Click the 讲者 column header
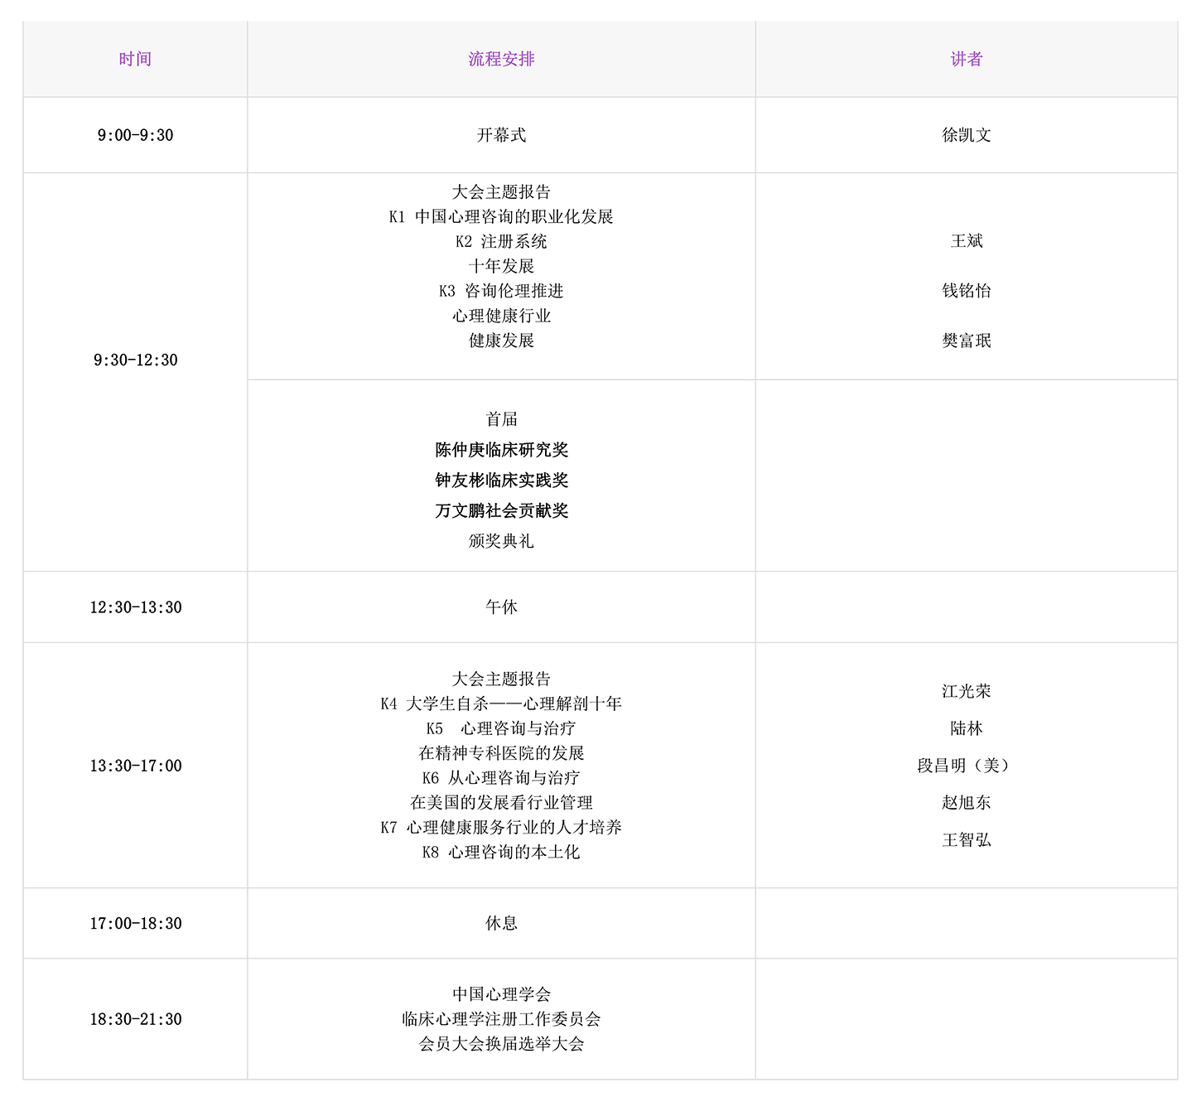 click(966, 59)
